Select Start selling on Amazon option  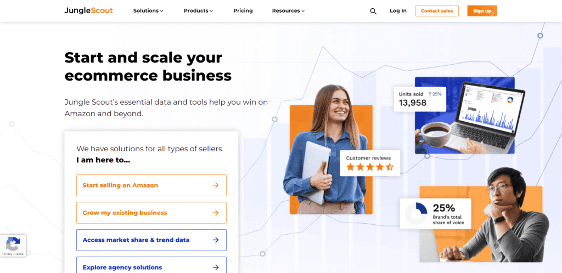tap(151, 185)
